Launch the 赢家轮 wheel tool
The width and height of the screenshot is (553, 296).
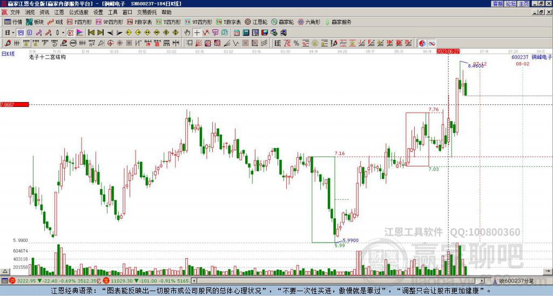pyautogui.click(x=282, y=22)
